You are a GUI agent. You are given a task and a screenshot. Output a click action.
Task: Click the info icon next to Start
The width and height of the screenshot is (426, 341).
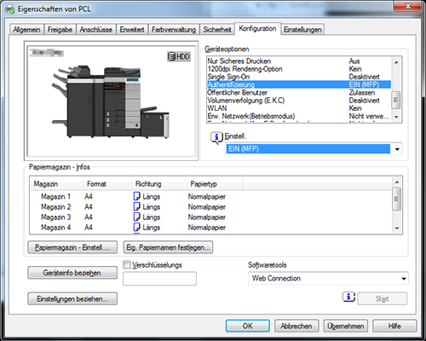click(x=348, y=297)
